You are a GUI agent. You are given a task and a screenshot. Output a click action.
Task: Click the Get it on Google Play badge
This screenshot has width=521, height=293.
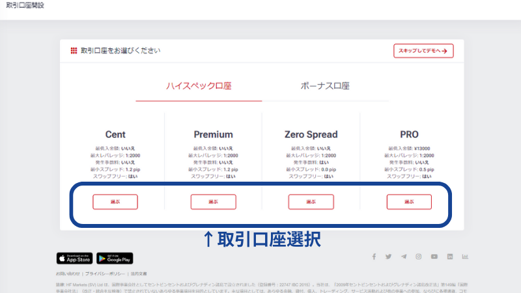tap(115, 258)
